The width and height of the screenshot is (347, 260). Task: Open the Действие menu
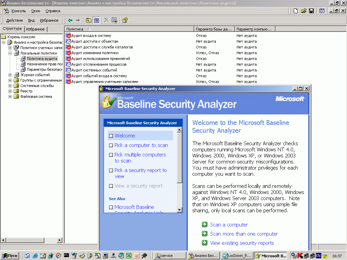(14, 20)
